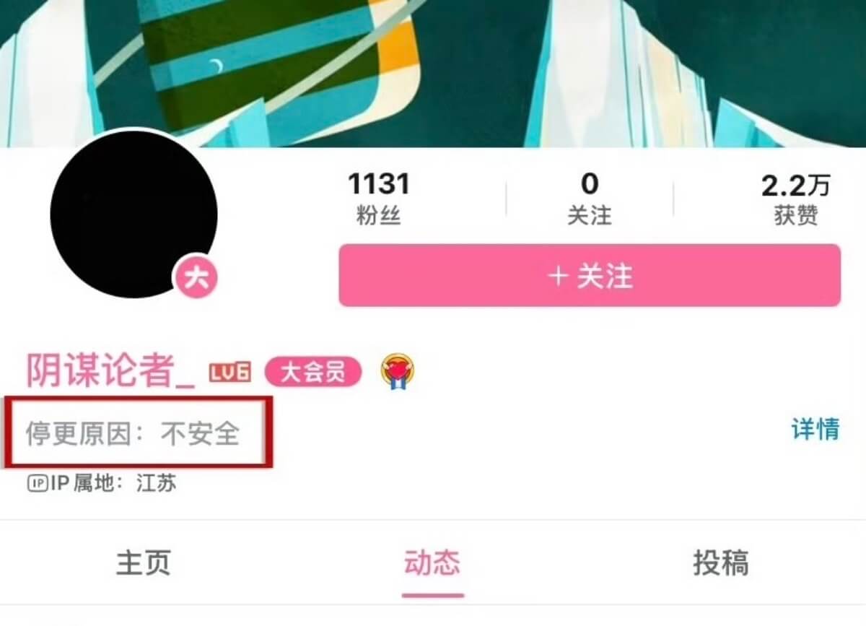Click the pink 大 membership badge on avatar

[195, 279]
